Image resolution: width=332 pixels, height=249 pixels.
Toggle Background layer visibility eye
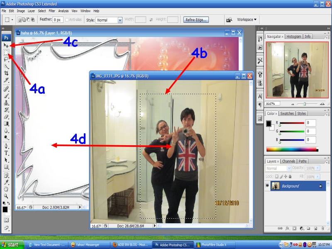(267, 186)
